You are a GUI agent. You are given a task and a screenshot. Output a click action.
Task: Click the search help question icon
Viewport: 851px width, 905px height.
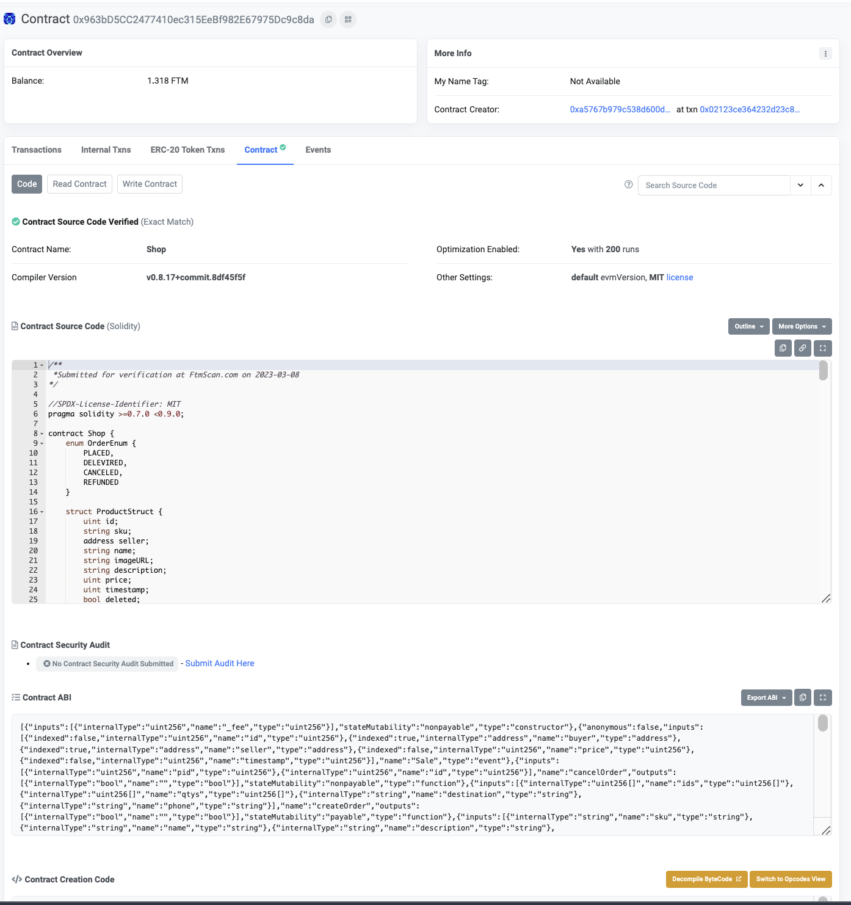point(628,184)
